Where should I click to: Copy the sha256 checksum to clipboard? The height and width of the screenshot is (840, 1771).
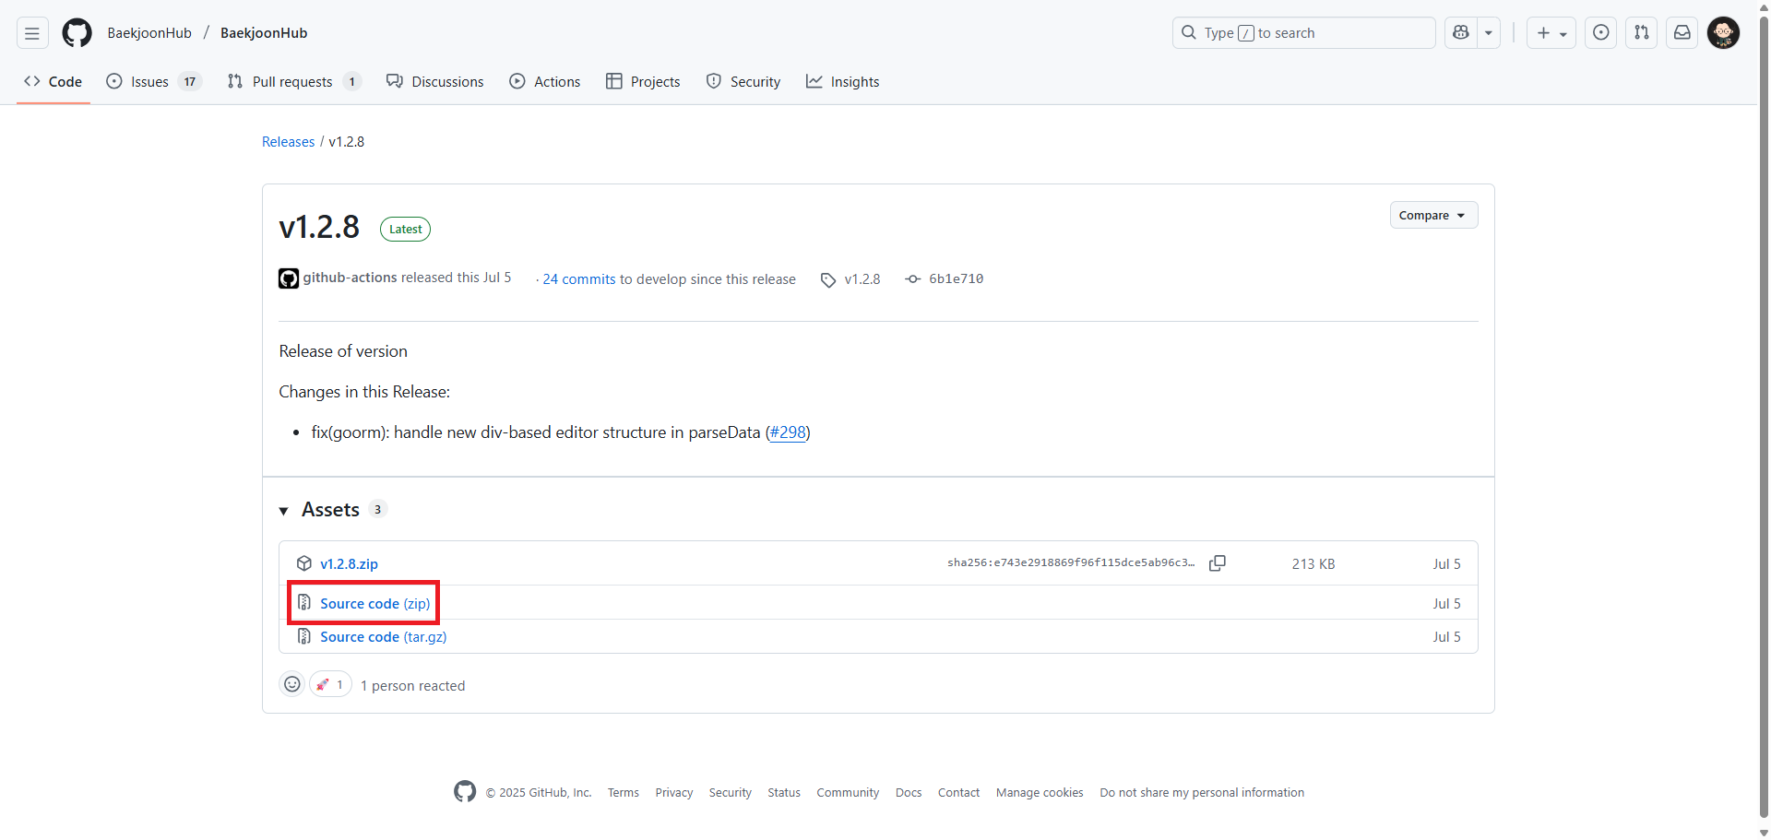pyautogui.click(x=1218, y=563)
